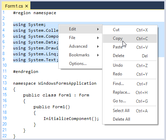This screenshot has width=166, height=140.
Task: Open Find... from the submenu
Action: (130, 84)
